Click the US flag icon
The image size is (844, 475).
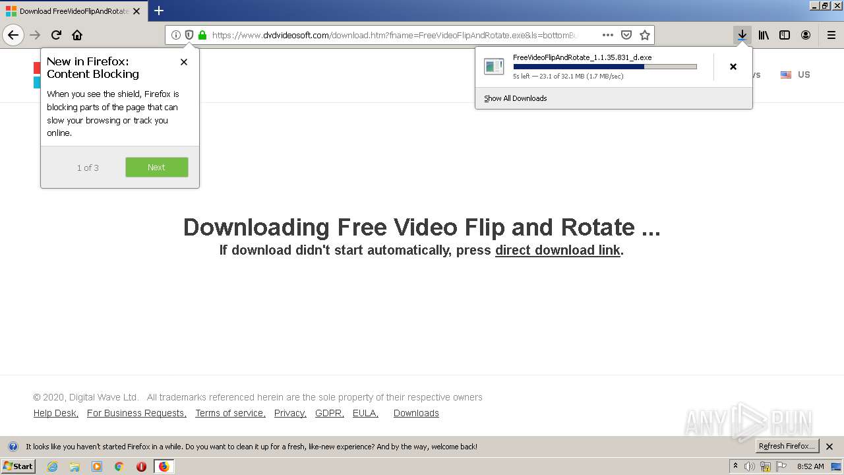coord(786,75)
